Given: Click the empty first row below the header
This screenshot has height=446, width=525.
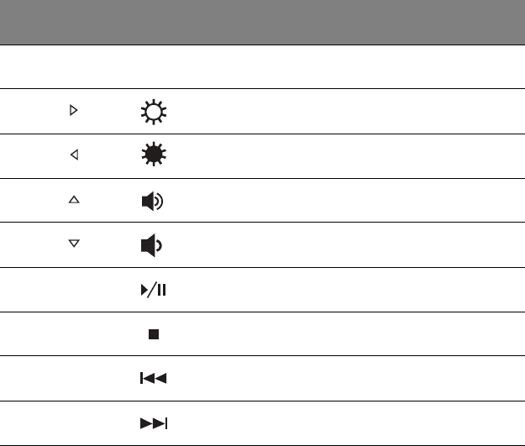Looking at the screenshot, I should (262, 67).
